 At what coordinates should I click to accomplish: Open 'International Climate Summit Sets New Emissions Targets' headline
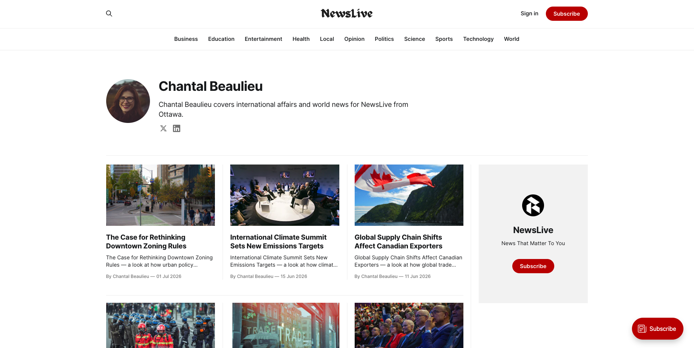[x=278, y=241]
